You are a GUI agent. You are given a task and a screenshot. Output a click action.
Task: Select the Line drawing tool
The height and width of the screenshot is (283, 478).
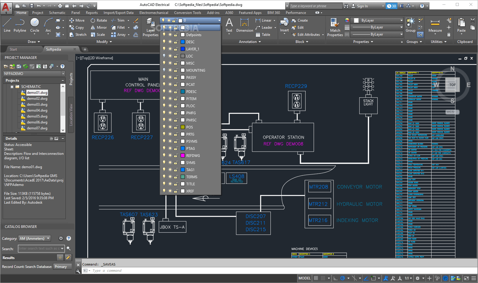pyautogui.click(x=7, y=25)
